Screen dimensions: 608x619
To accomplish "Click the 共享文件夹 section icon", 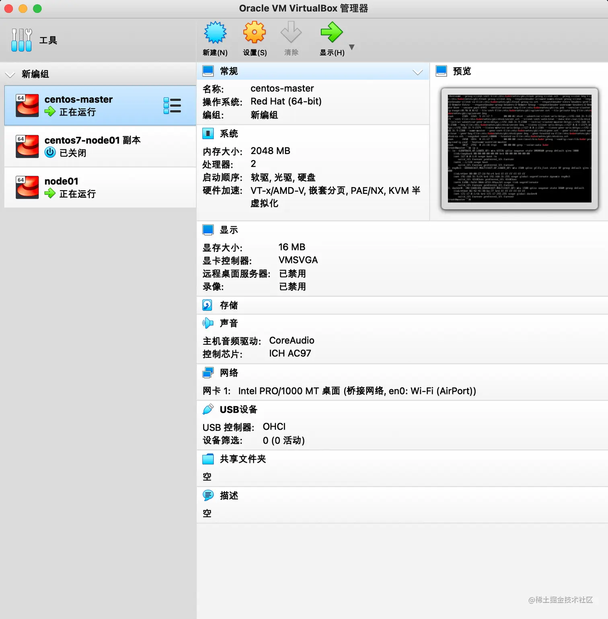I will [x=208, y=459].
